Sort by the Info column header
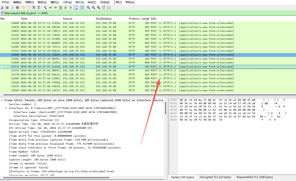The image size is (296, 181). click(223, 19)
